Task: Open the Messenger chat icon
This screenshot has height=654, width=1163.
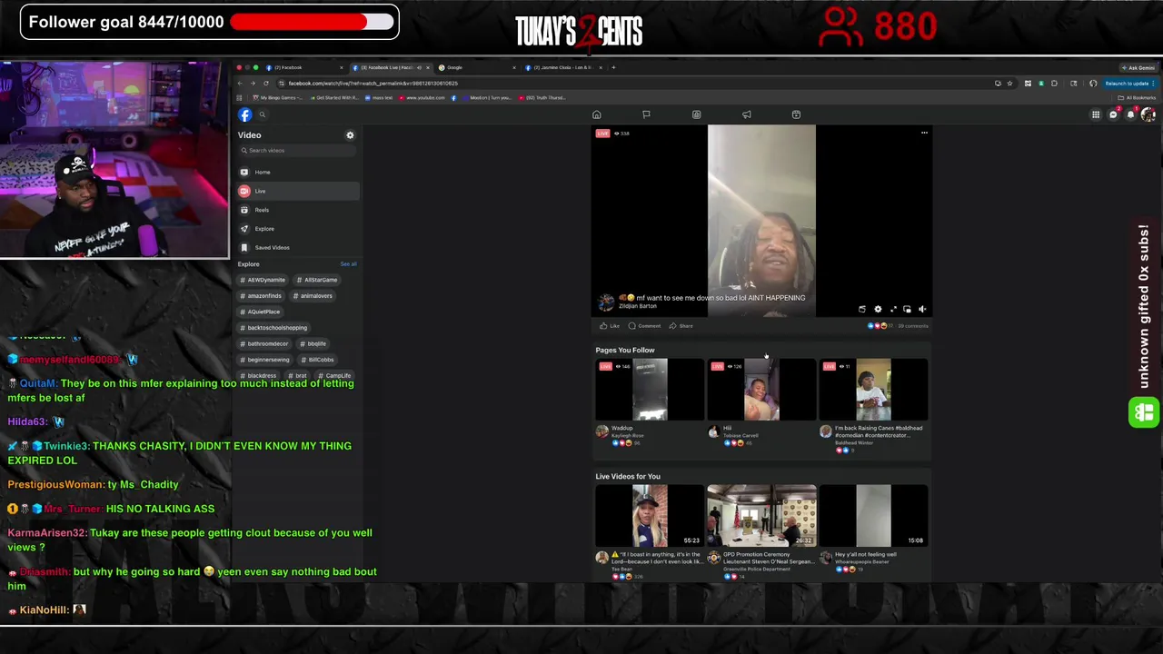Action: 1113,114
